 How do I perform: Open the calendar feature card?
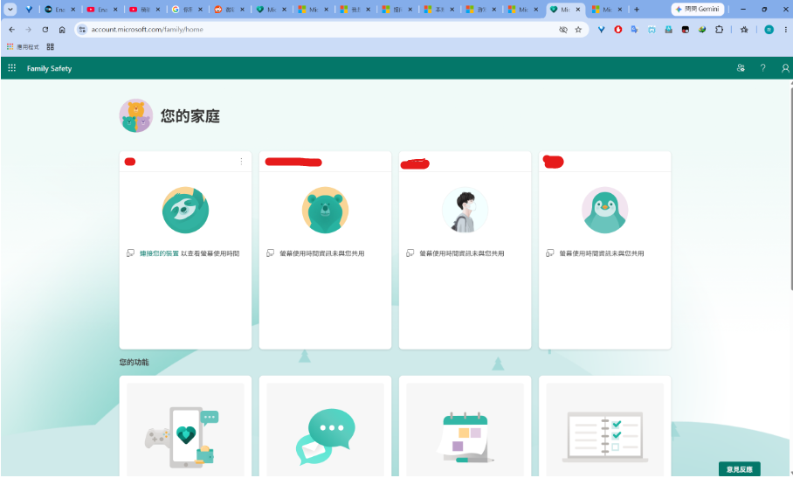pos(465,427)
